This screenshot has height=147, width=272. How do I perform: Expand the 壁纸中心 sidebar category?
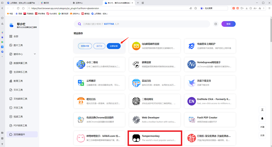point(35,54)
